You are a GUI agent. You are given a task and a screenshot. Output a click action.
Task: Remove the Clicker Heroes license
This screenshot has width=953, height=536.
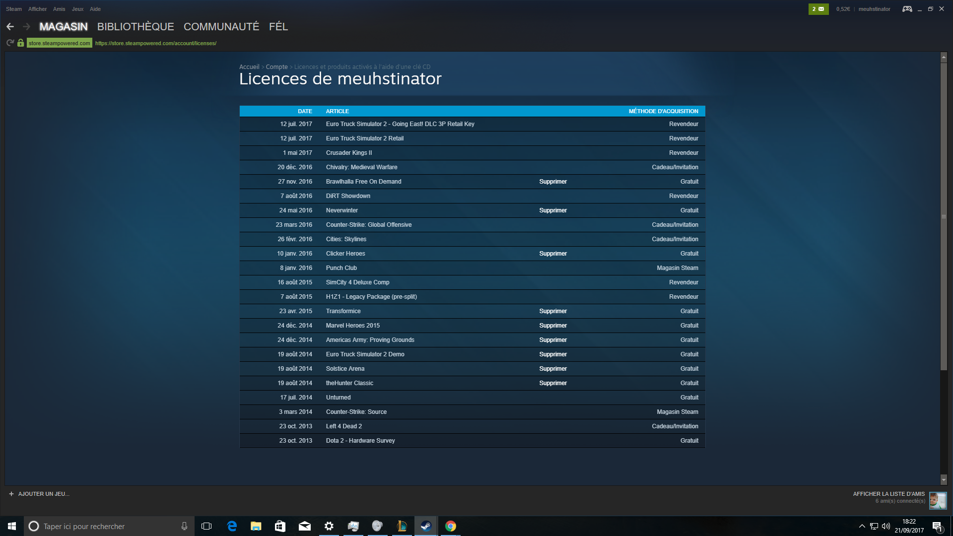553,254
